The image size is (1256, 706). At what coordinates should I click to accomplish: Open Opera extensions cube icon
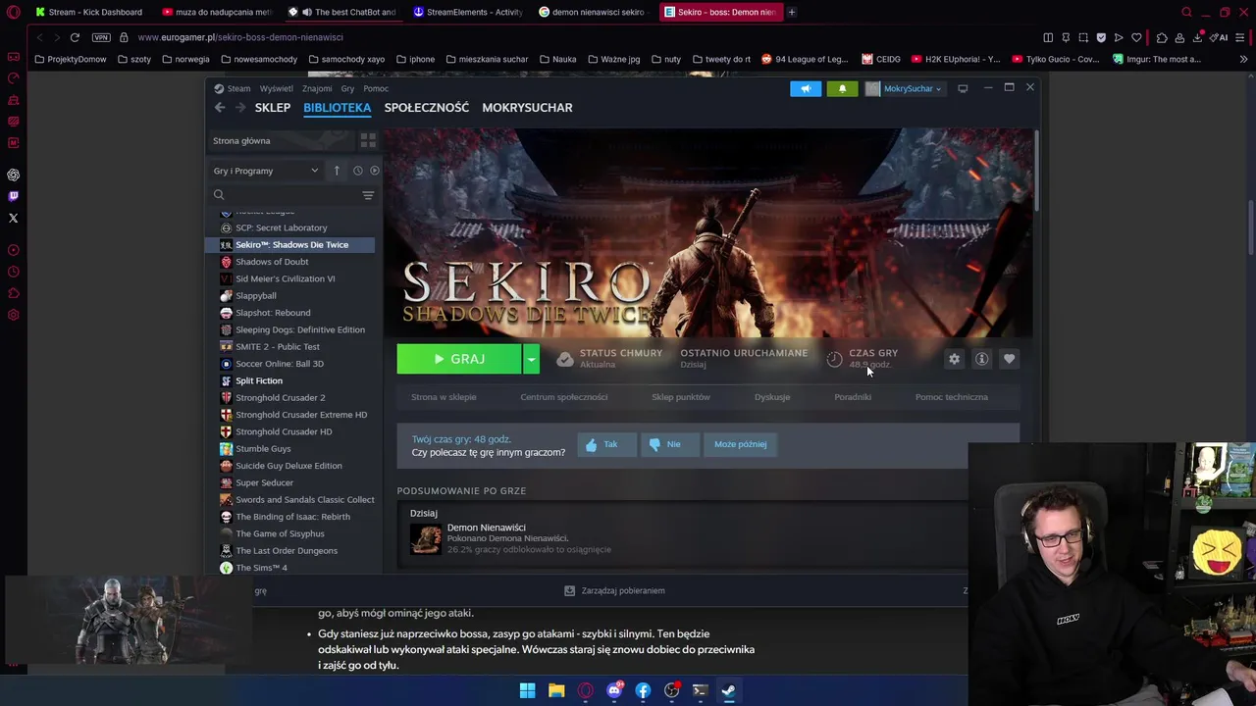click(1162, 37)
